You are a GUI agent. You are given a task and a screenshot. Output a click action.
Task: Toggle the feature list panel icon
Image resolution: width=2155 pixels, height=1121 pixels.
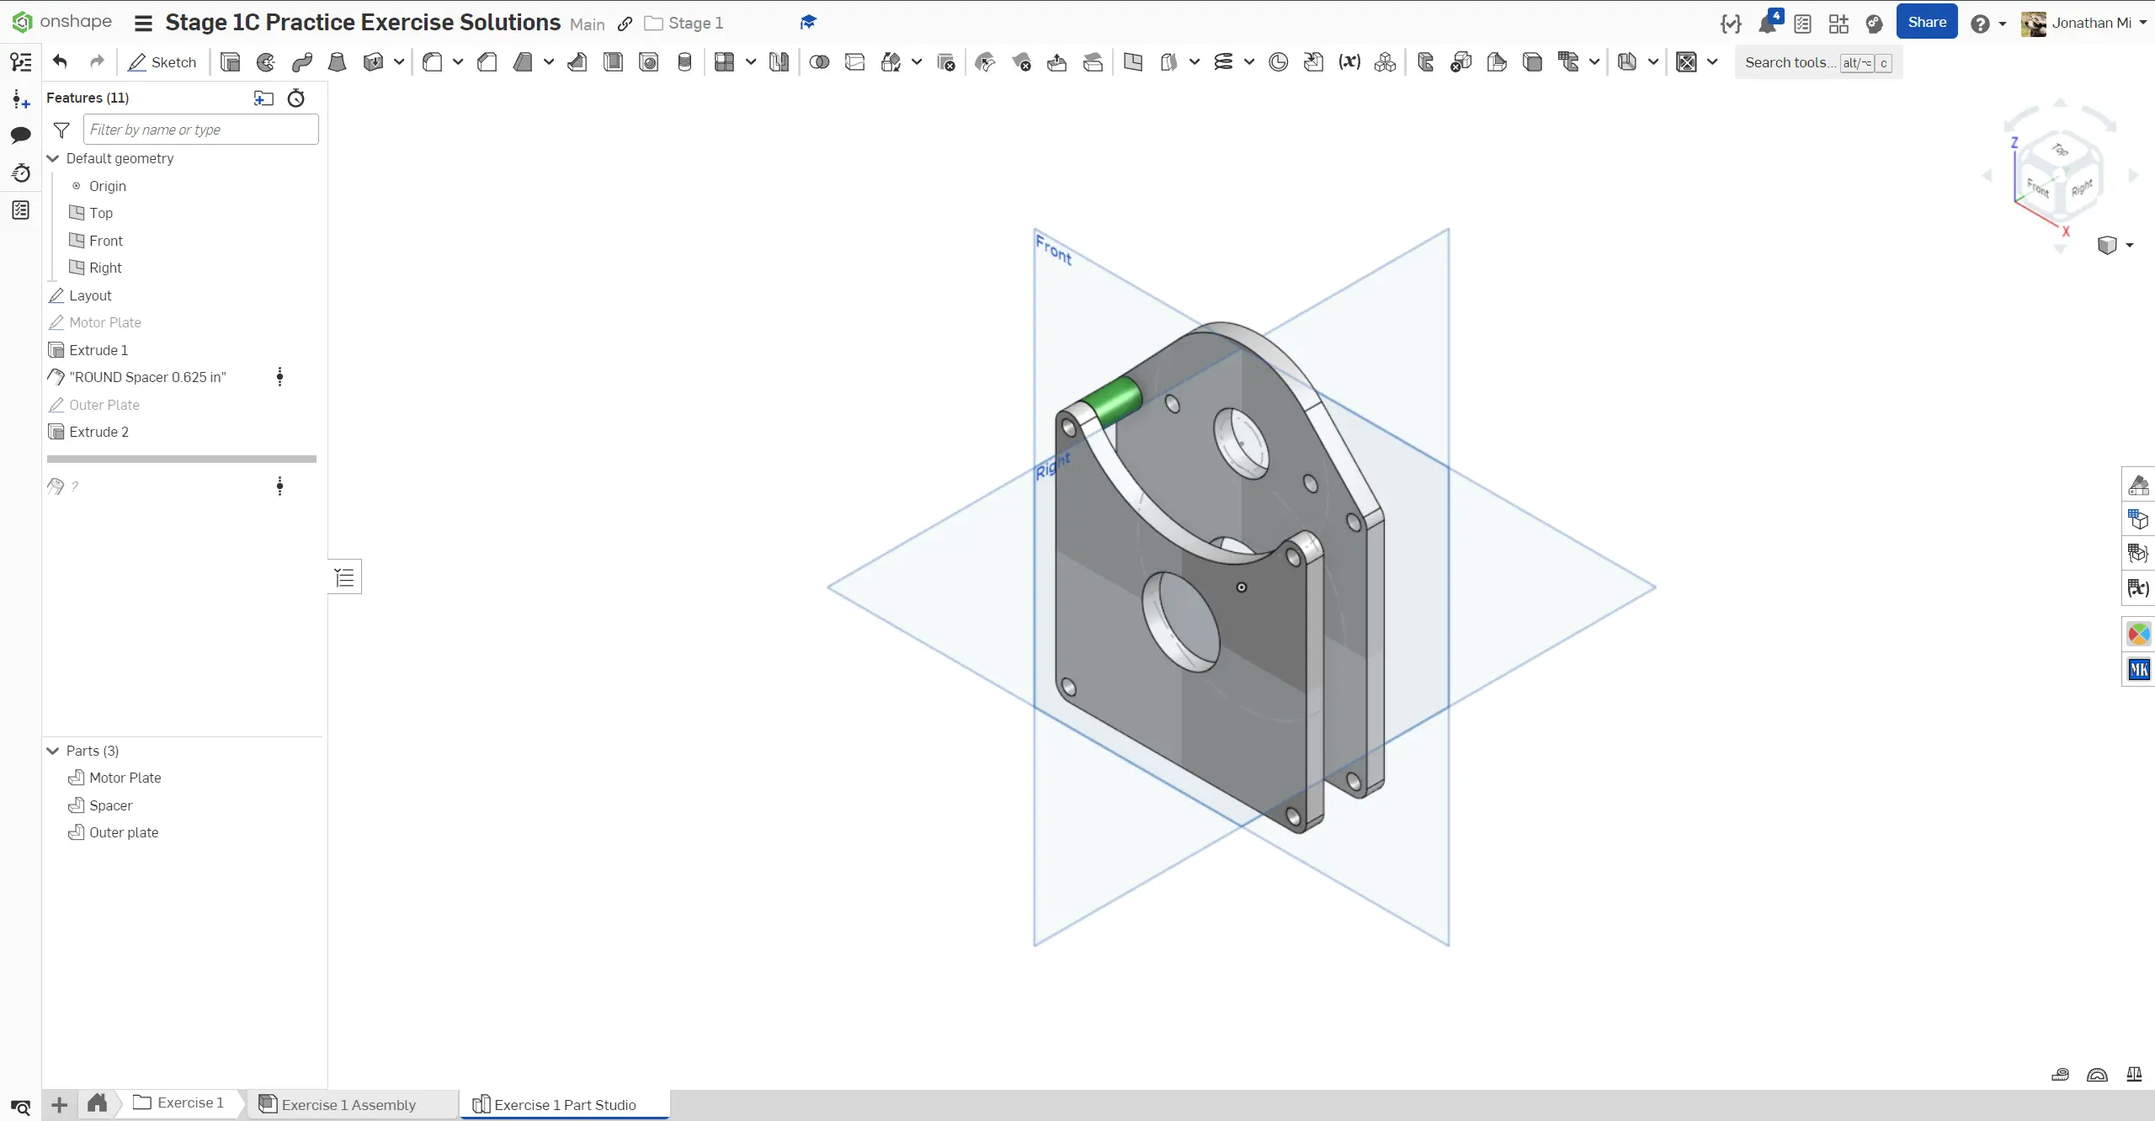pos(21,62)
